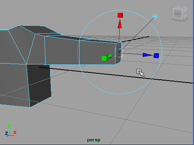Select the highlighted dotted end face
The width and height of the screenshot is (194, 145).
point(118,53)
